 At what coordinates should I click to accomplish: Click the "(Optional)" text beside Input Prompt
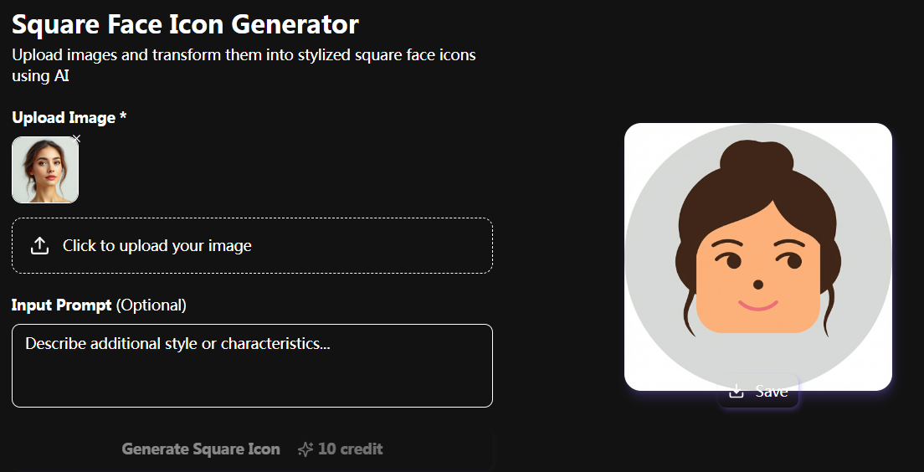[x=151, y=305]
